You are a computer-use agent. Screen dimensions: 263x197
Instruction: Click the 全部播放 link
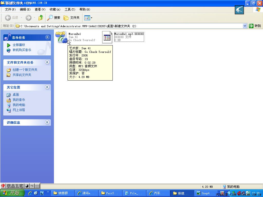click(19, 45)
